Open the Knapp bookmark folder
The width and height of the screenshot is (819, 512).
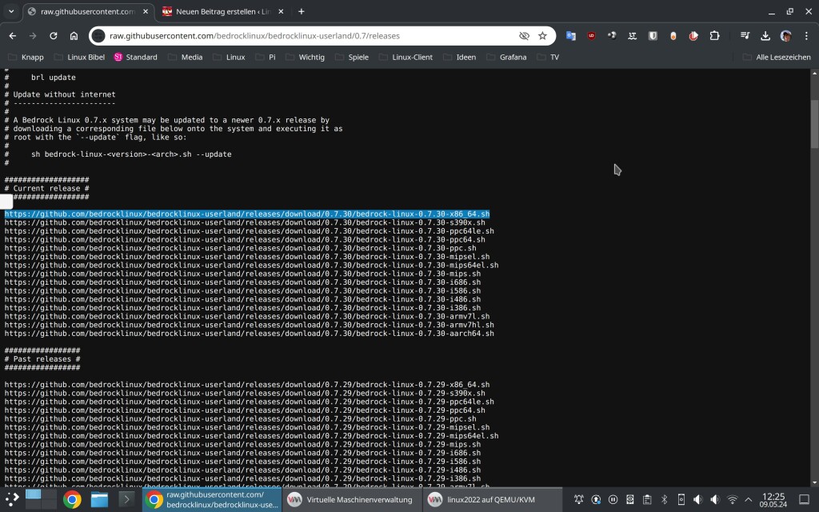coord(26,57)
